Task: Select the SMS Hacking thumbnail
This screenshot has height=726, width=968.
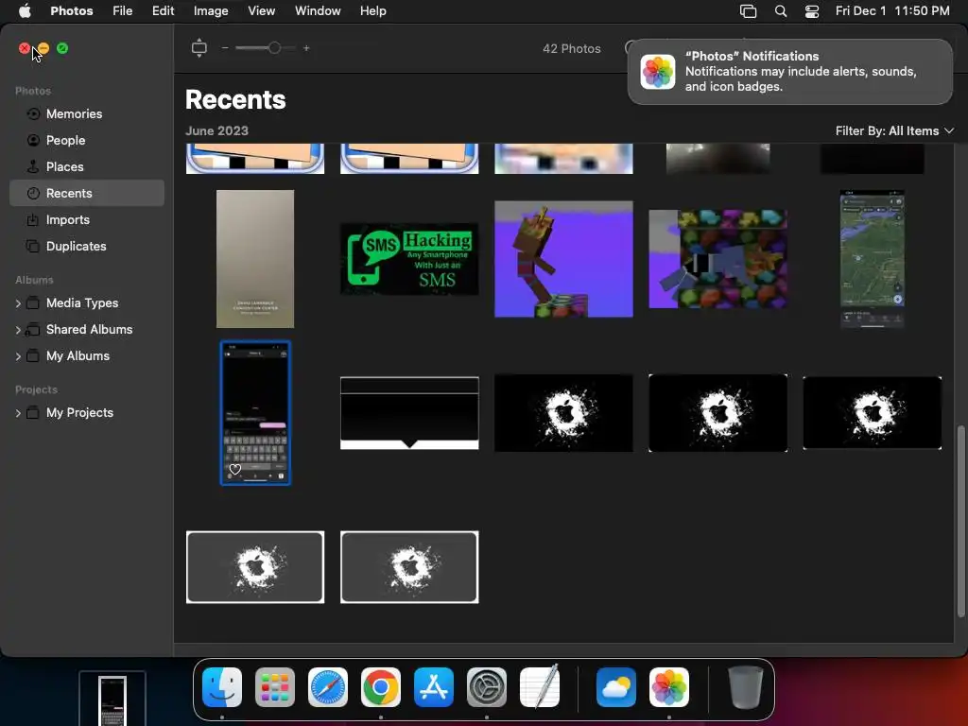Action: [x=409, y=259]
